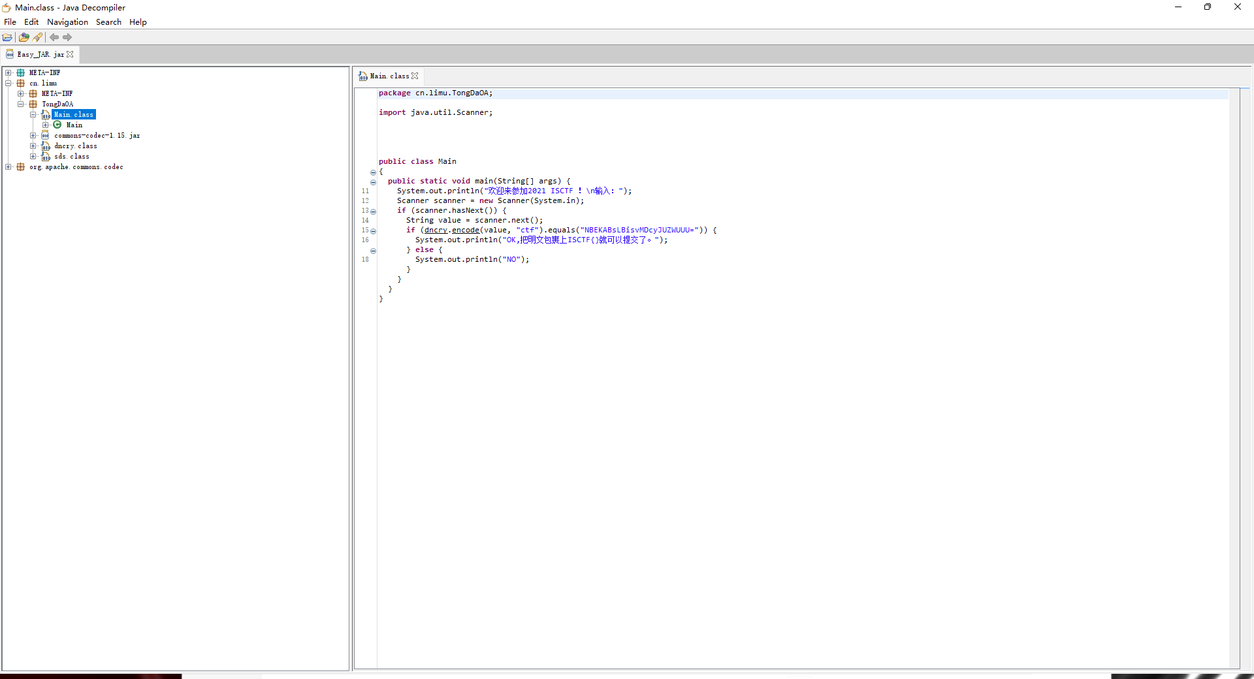Expand the dncry.class node
1254x679 pixels.
[33, 146]
